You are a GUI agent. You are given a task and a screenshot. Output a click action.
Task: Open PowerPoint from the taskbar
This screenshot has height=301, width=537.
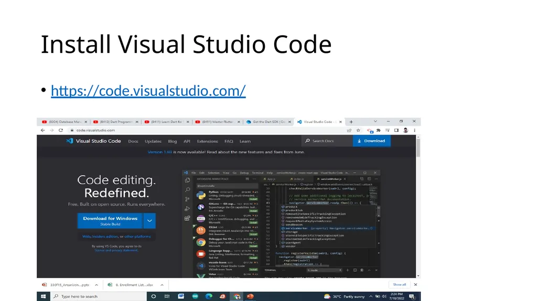click(250, 296)
